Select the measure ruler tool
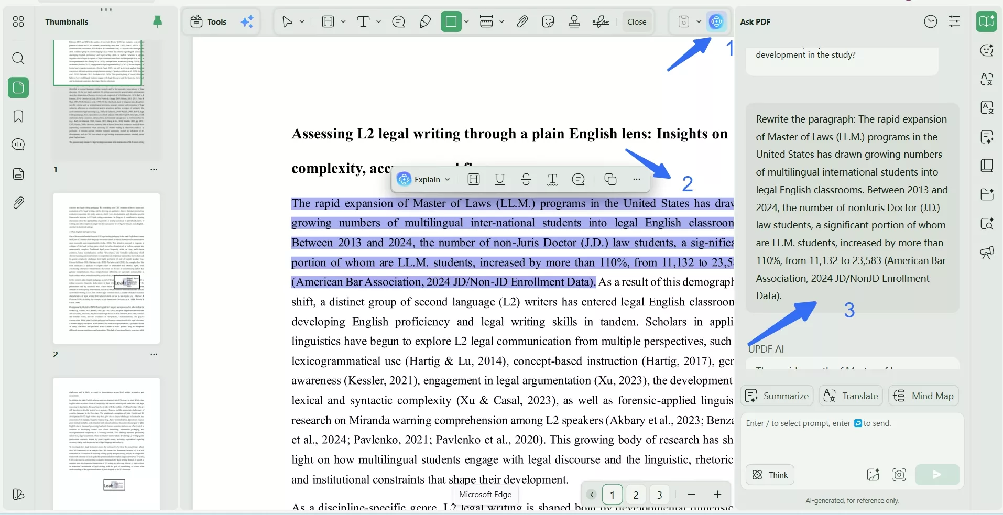Screen dimensions: 1003x515 pos(486,21)
